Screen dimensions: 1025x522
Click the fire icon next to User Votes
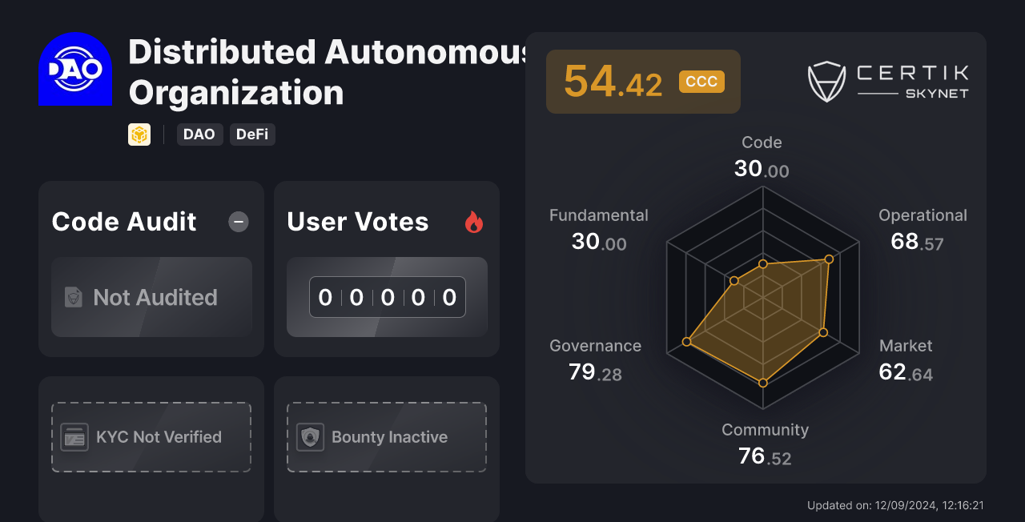[x=474, y=222]
